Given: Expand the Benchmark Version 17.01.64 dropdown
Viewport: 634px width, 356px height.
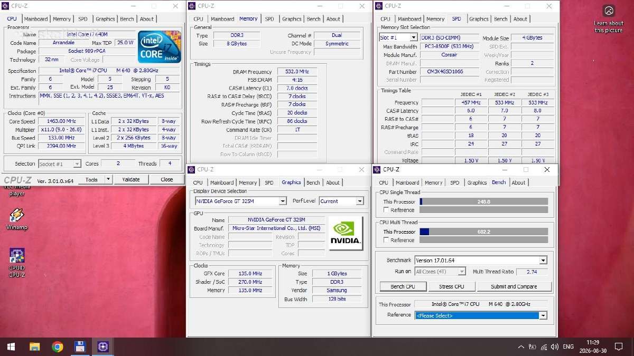Looking at the screenshot, I should pos(543,260).
